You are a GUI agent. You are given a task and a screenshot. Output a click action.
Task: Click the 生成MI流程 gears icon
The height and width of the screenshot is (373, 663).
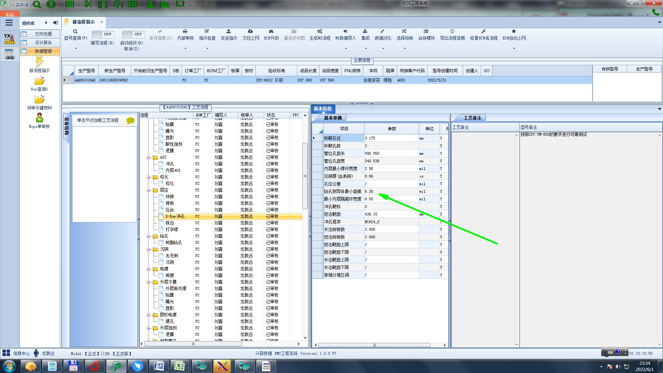(320, 31)
